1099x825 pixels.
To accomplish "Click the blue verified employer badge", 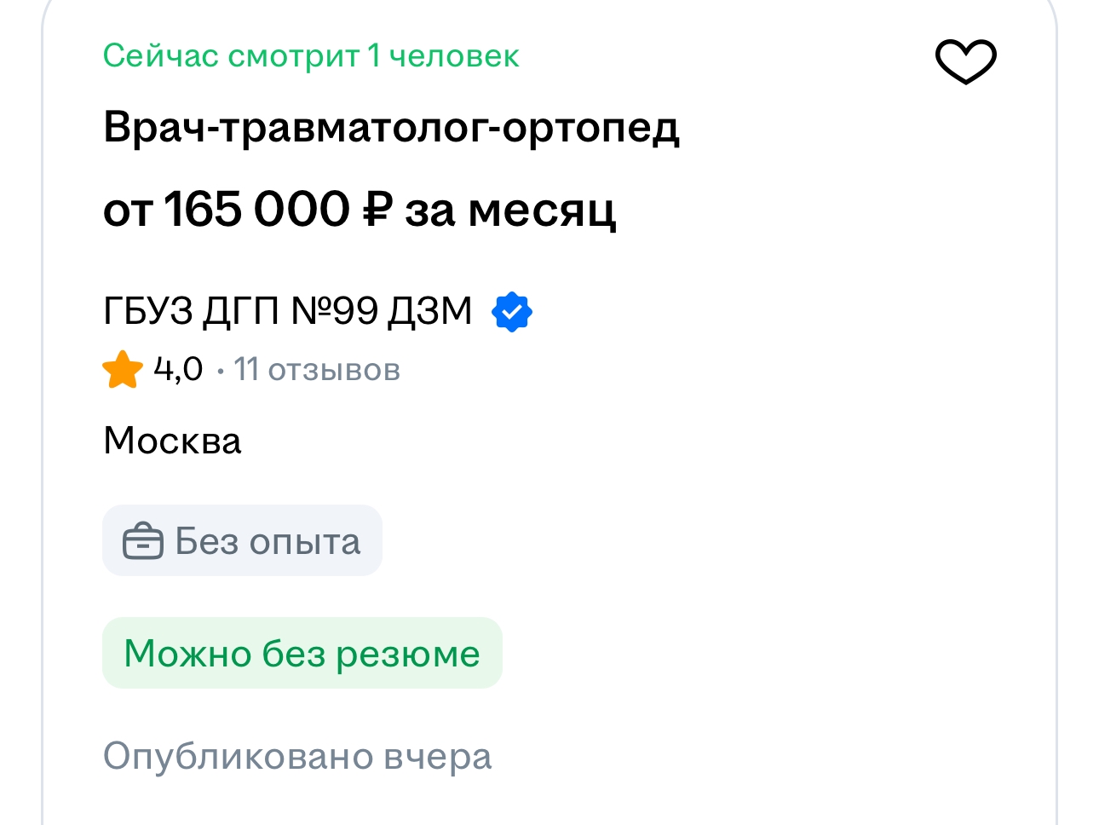I will tap(511, 312).
